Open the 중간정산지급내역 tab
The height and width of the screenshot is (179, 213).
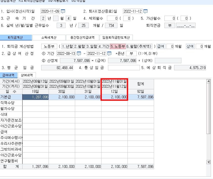tap(82, 38)
